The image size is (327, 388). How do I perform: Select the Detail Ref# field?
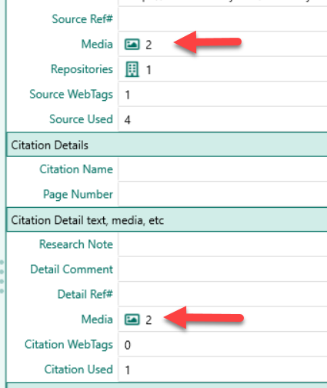point(222,294)
